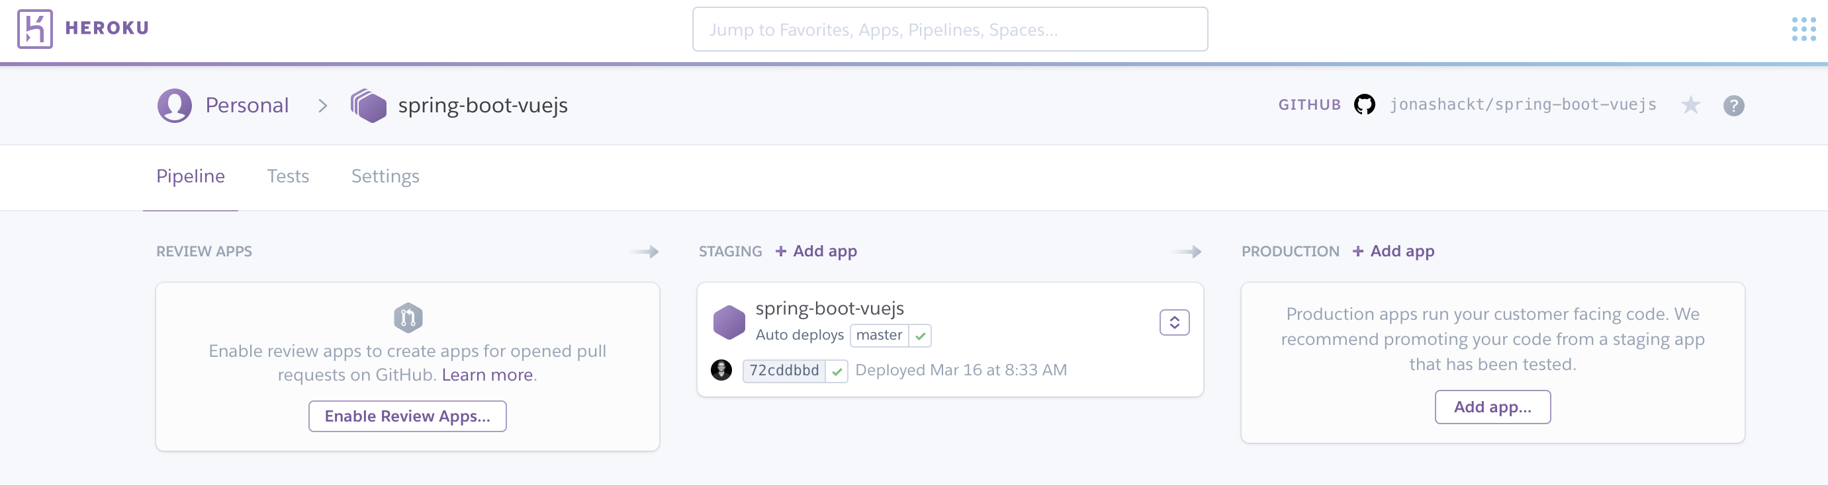
Task: Open the jonashackt/spring-boot-vuejs GitHub repo link
Action: pos(1523,105)
